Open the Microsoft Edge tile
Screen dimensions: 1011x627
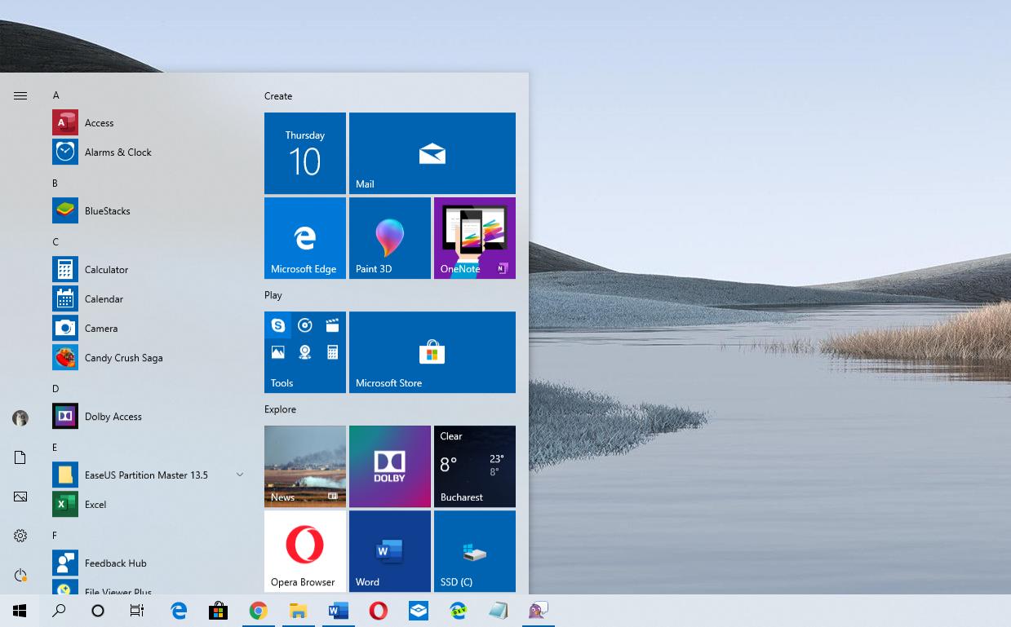[x=305, y=238]
